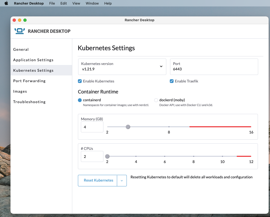The width and height of the screenshot is (270, 217).
Task: Open the Help menu
Action: 108,3
